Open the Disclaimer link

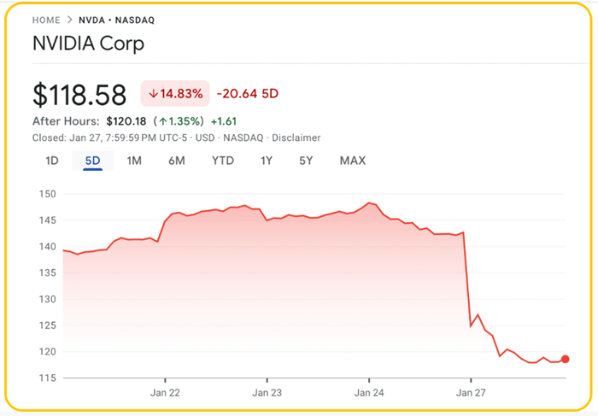point(296,138)
